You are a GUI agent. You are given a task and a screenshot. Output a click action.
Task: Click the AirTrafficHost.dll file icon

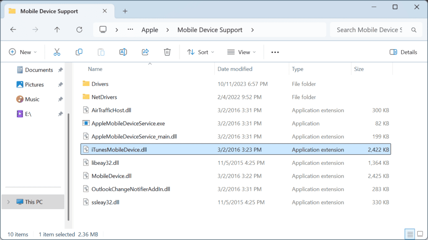click(x=86, y=110)
